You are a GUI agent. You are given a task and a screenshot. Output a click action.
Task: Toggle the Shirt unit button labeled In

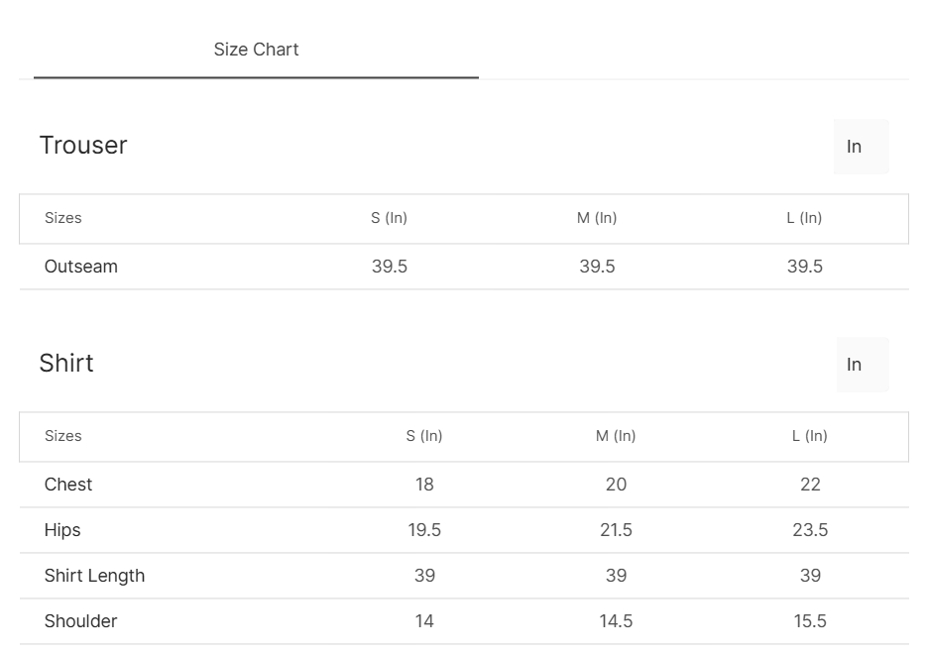[862, 365]
